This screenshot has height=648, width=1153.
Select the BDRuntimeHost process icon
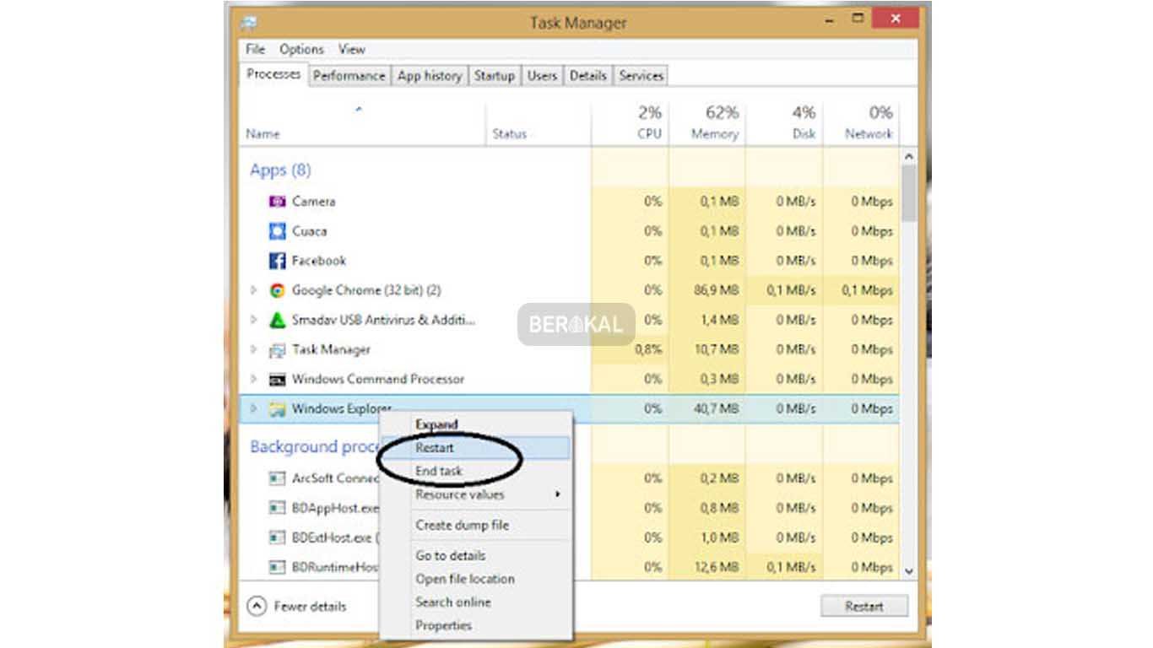tap(277, 567)
